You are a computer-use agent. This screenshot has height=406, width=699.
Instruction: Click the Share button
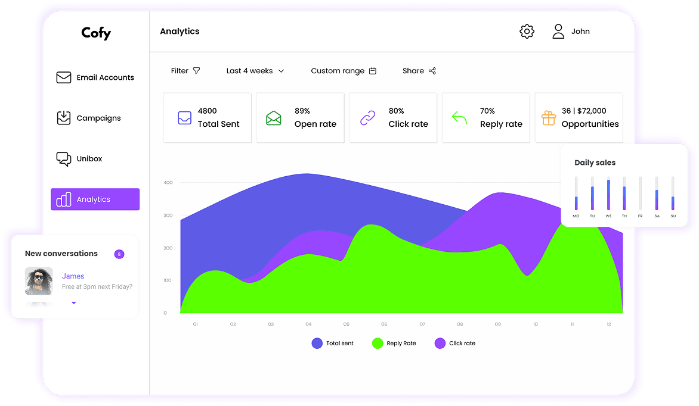point(419,70)
